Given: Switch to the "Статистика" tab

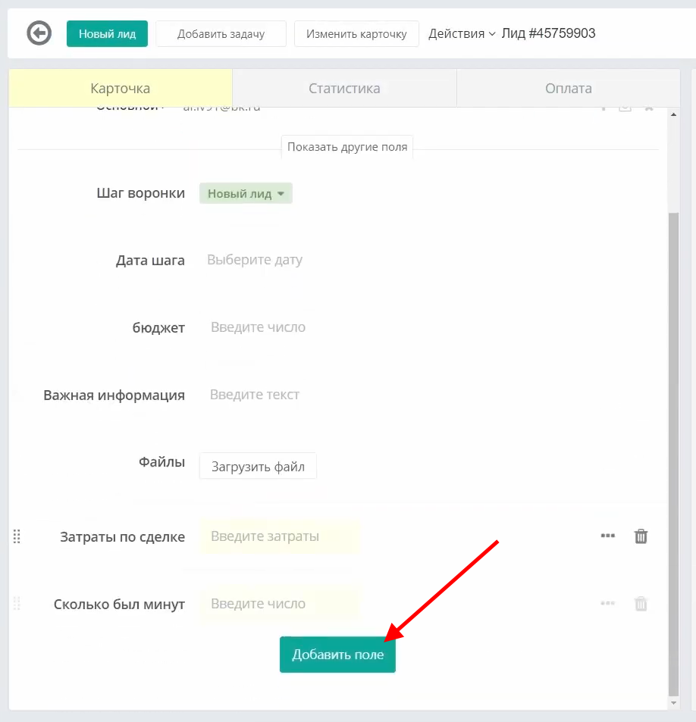Looking at the screenshot, I should tap(344, 89).
